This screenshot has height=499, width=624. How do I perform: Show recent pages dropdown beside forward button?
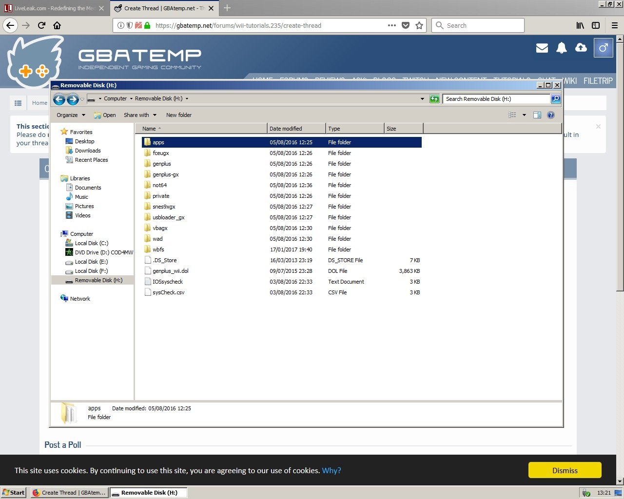(82, 99)
